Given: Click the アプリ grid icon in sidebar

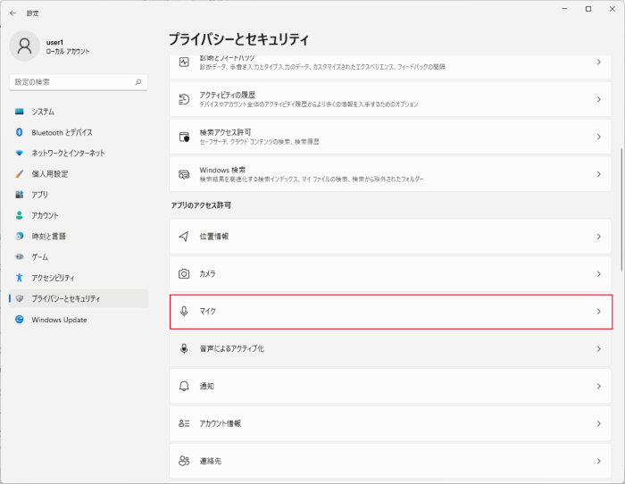Looking at the screenshot, I should pos(19,195).
